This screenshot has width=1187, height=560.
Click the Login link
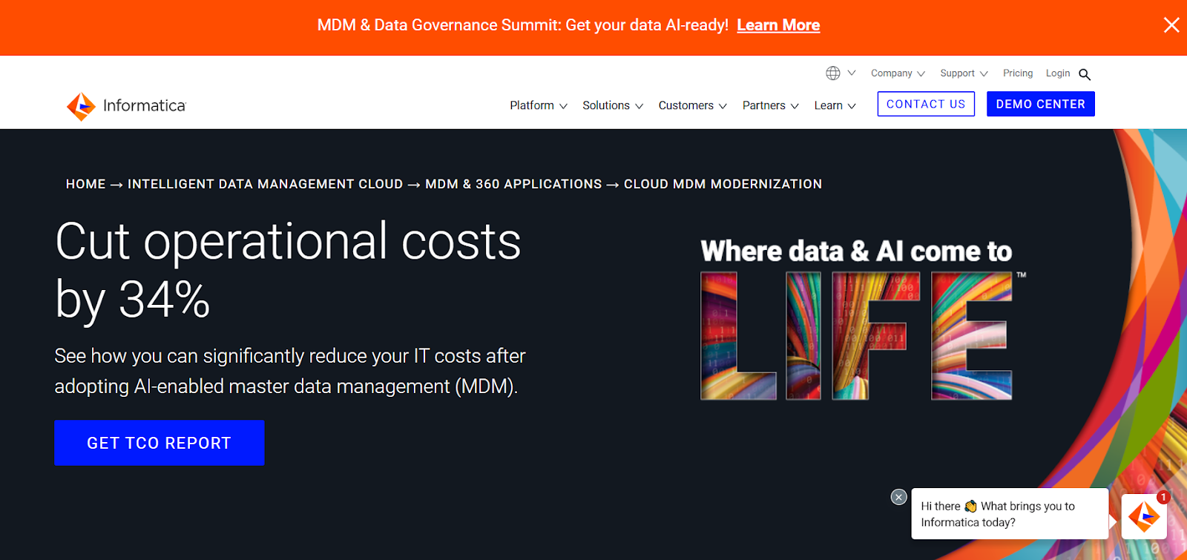[x=1058, y=73]
